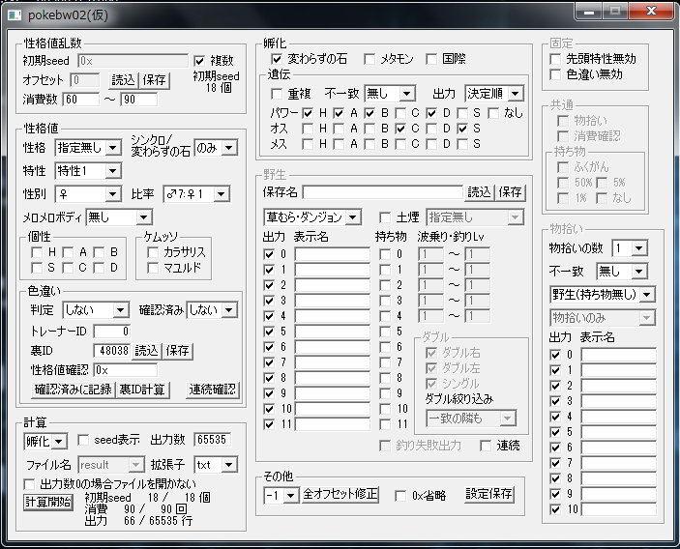The image size is (680, 549).
Task: Uncheck 野生 出力 slot 0 checkbox
Action: tap(269, 254)
